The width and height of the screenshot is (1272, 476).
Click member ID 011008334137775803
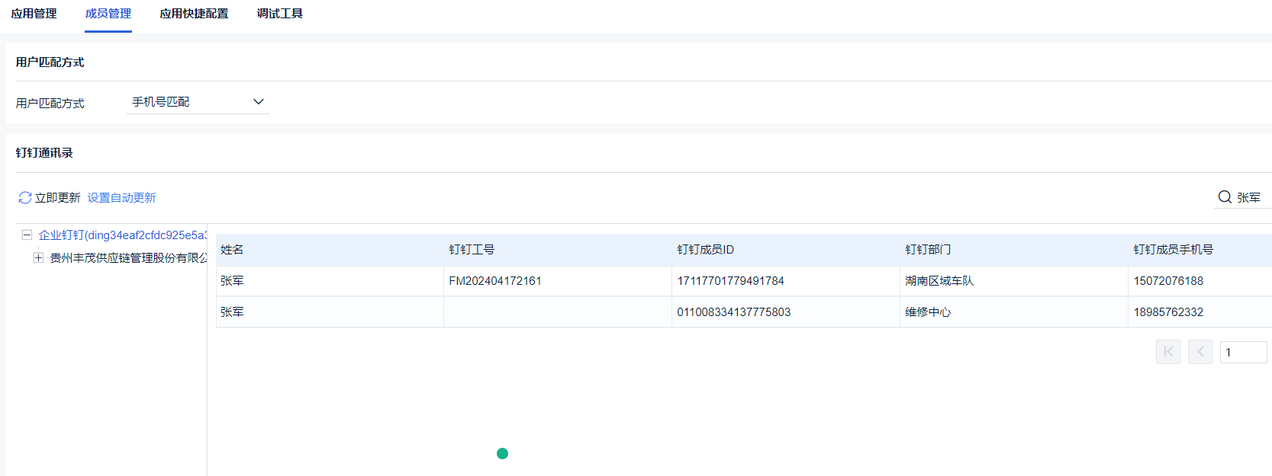[733, 312]
